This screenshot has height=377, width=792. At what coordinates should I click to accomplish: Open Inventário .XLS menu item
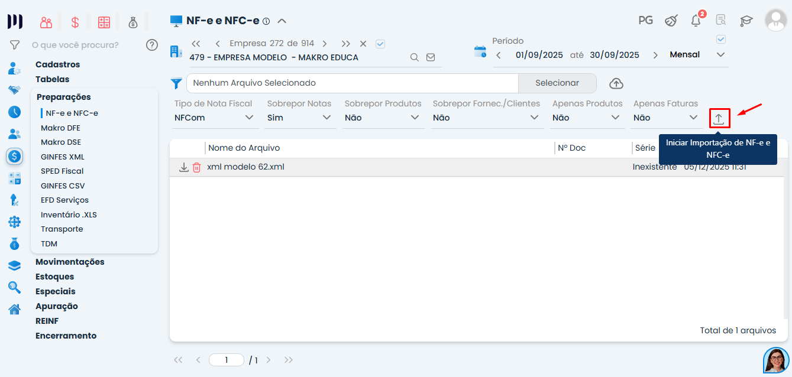(69, 214)
